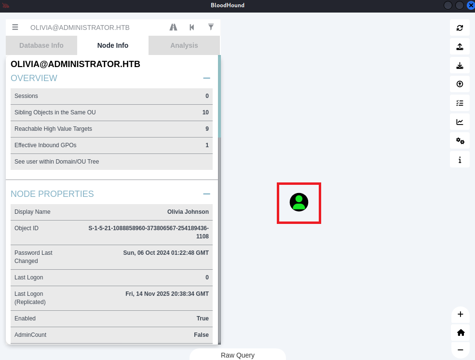Click the zoom in plus button
Image resolution: width=475 pixels, height=360 pixels.
(460, 315)
